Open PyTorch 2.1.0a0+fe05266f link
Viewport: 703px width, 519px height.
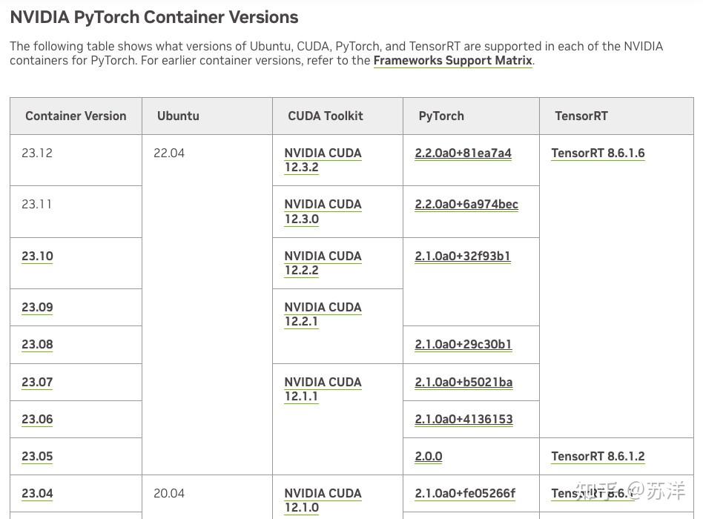[465, 494]
